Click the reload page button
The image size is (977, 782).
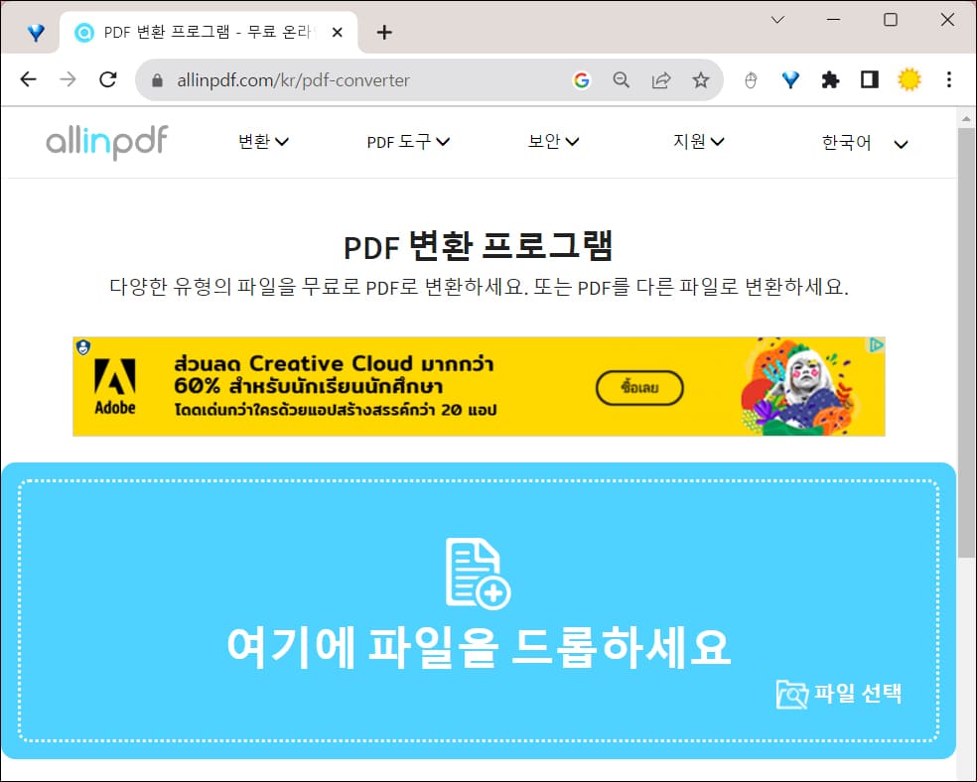[108, 79]
